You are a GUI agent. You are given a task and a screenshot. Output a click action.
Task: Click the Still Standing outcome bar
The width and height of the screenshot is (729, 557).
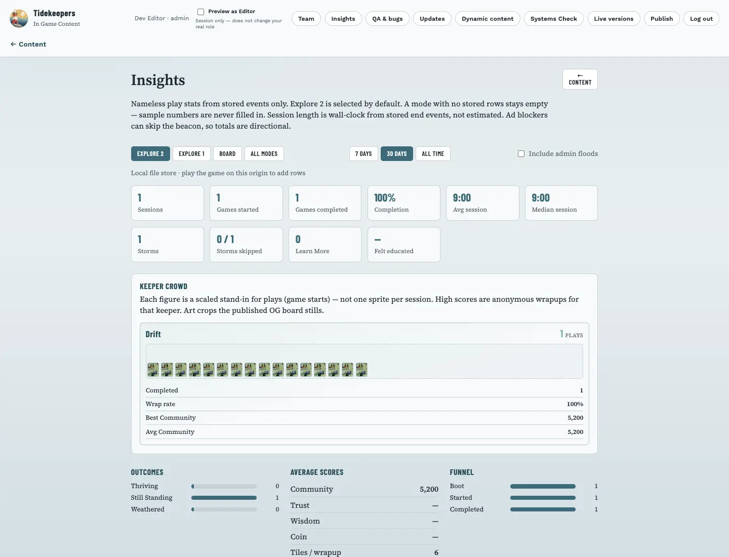(x=224, y=498)
